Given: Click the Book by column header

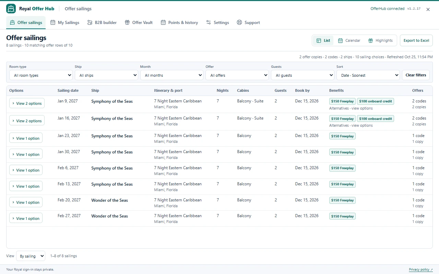Looking at the screenshot, I should (302, 90).
